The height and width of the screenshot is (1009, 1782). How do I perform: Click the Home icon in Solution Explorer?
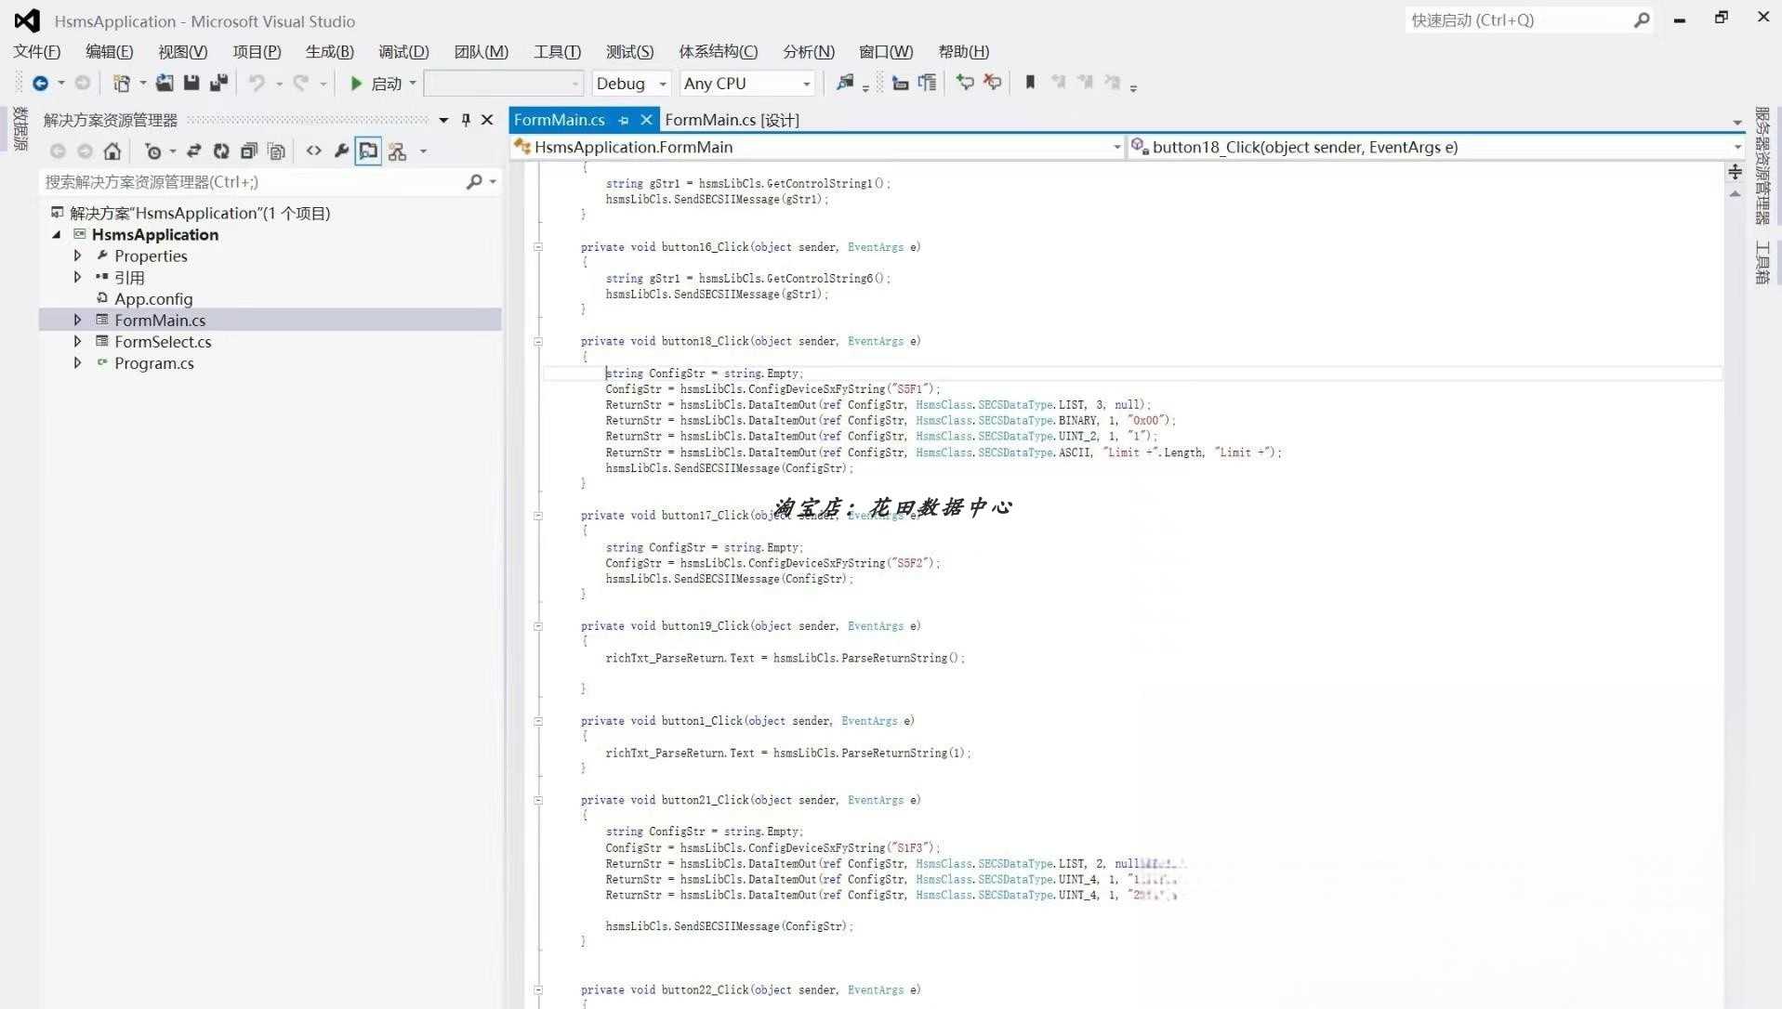click(112, 151)
